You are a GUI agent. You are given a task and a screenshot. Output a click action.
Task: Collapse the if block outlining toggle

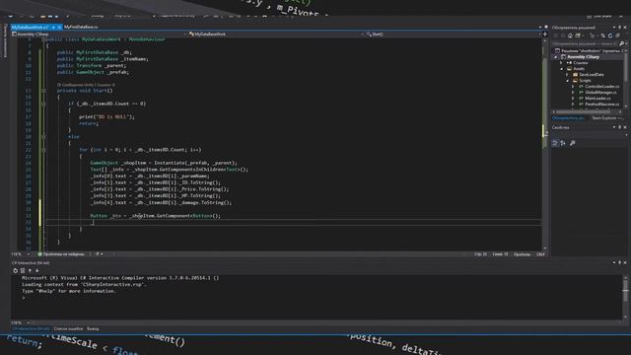pyautogui.click(x=43, y=104)
